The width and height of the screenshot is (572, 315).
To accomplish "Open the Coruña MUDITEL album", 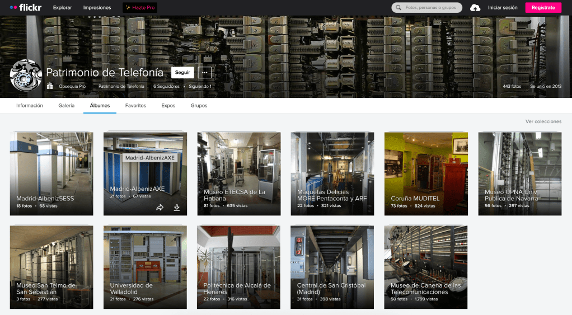I will click(x=426, y=173).
